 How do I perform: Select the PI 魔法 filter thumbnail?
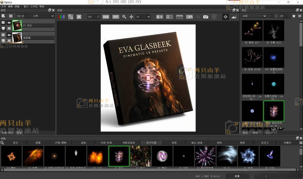pyautogui.click(x=162, y=156)
